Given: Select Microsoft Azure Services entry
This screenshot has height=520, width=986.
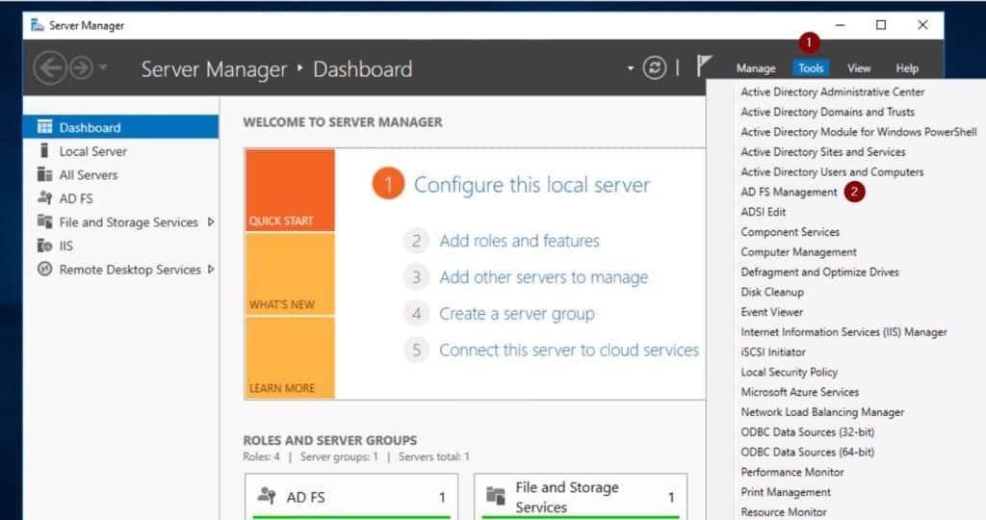Looking at the screenshot, I should [800, 392].
